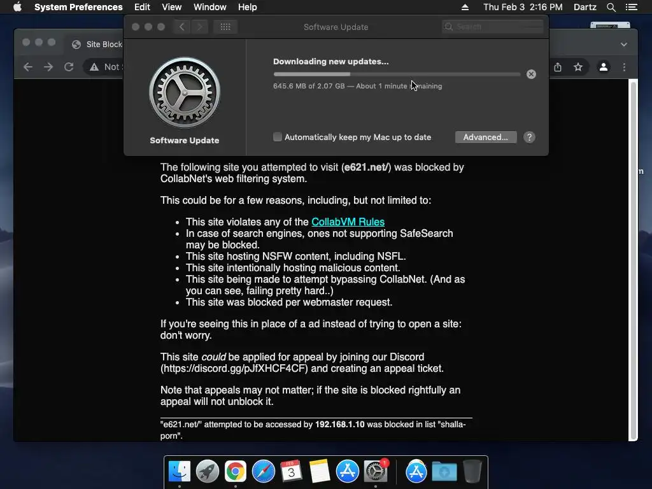Cancel the update download
Screen dimensions: 652x489
(x=531, y=74)
